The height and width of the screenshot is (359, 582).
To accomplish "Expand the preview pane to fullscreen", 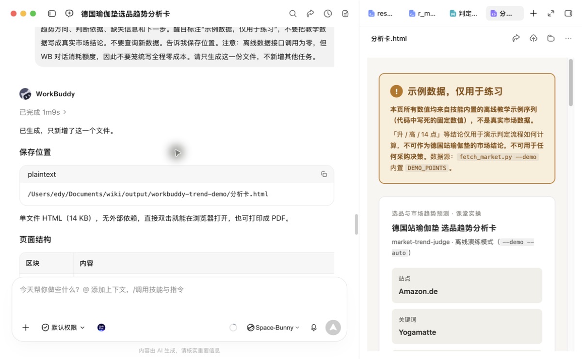I will coord(551,14).
